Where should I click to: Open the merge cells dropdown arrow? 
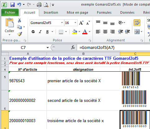(142, 31)
